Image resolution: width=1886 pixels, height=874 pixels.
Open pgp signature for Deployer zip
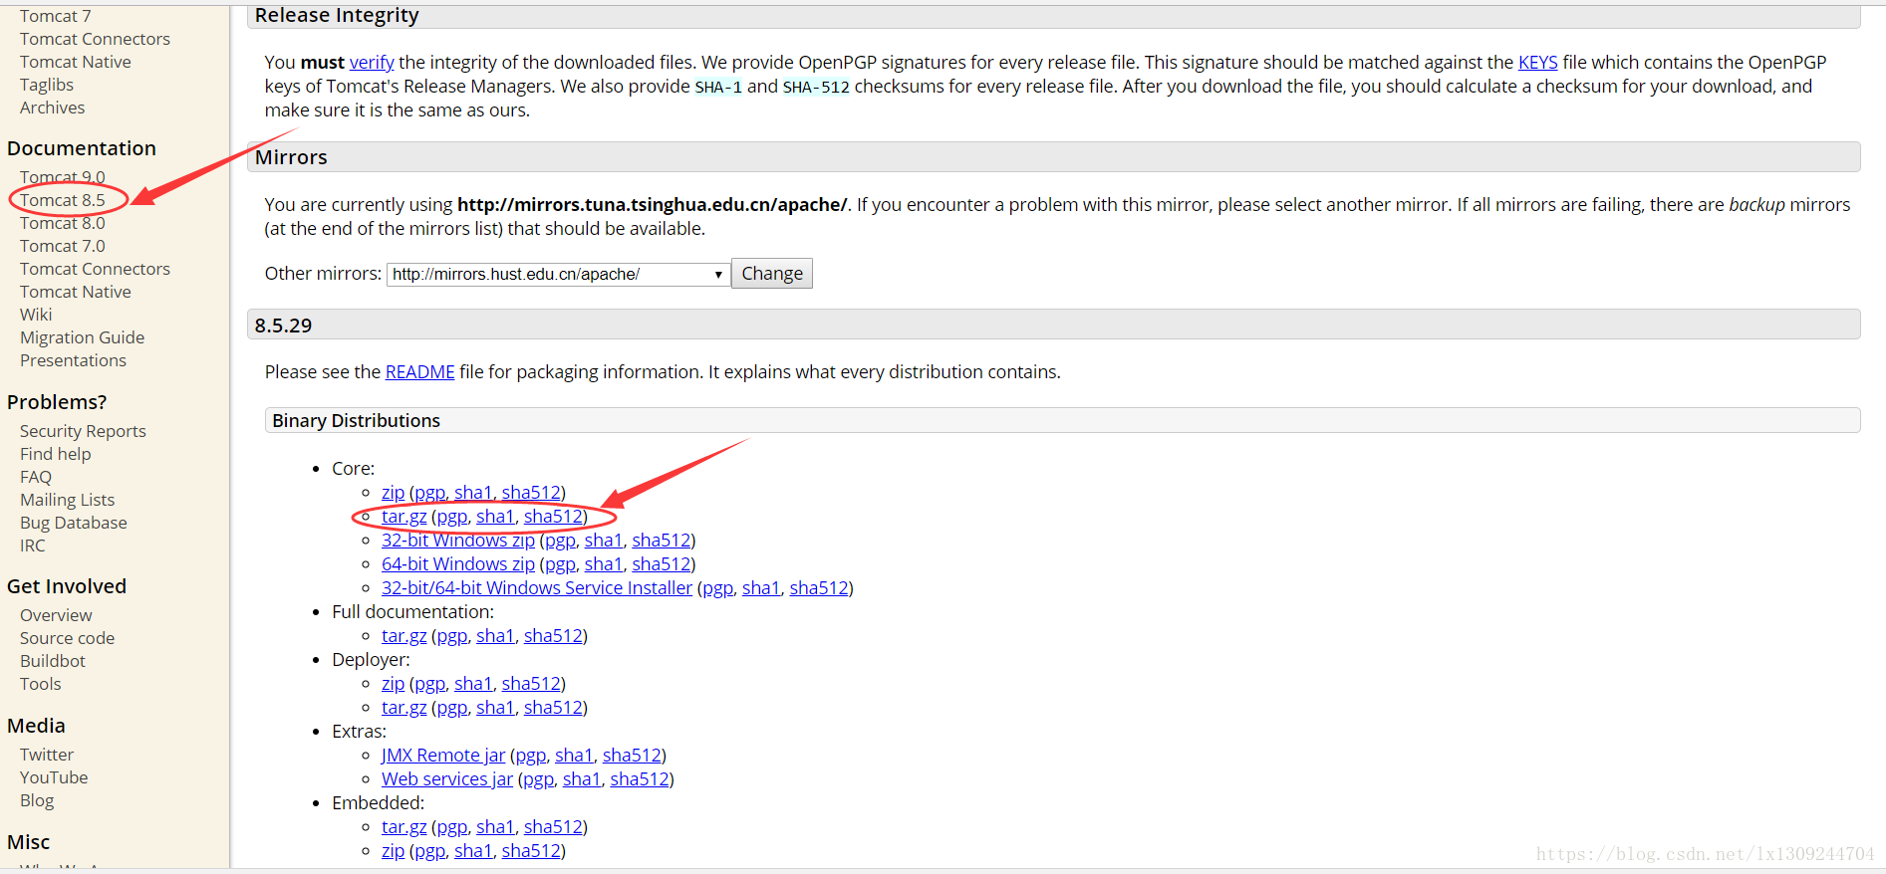point(429,684)
